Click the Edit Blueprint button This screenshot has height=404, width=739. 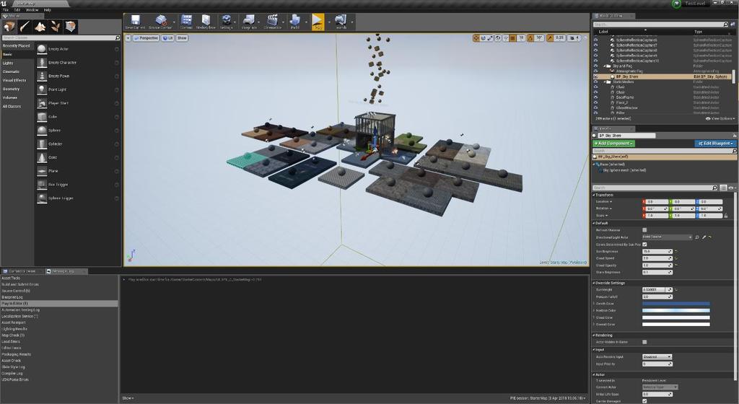point(715,143)
